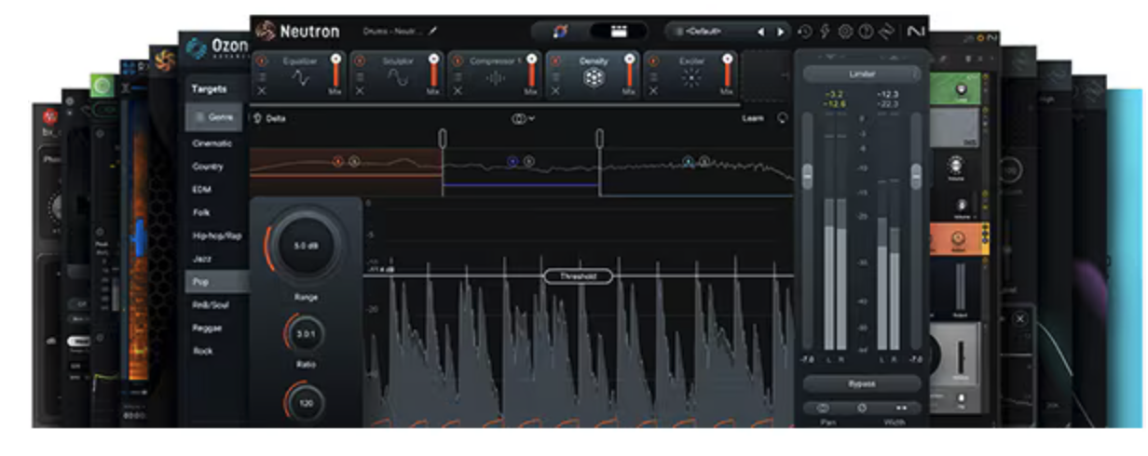The width and height of the screenshot is (1148, 456).
Task: Click the reset icon next to Learn
Action: (x=781, y=118)
